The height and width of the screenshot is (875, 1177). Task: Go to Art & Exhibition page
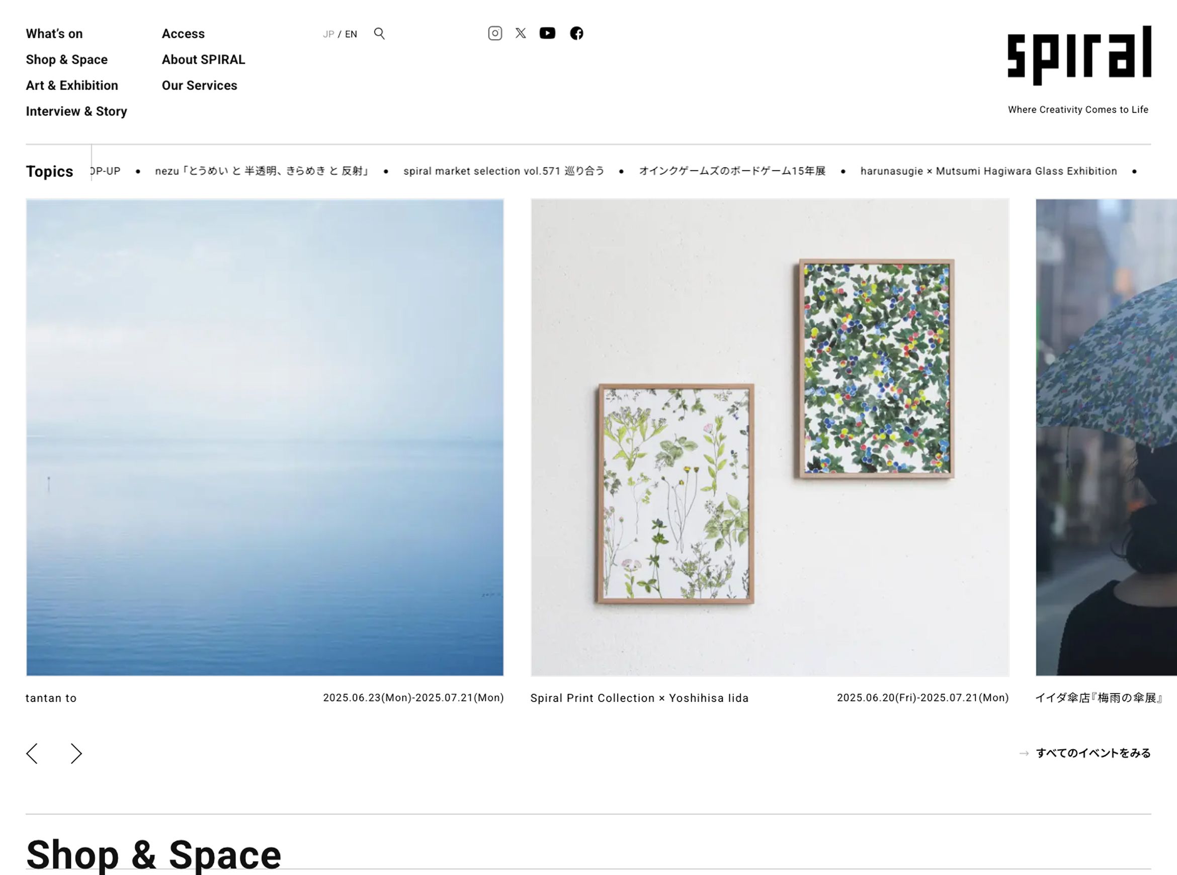click(x=72, y=85)
